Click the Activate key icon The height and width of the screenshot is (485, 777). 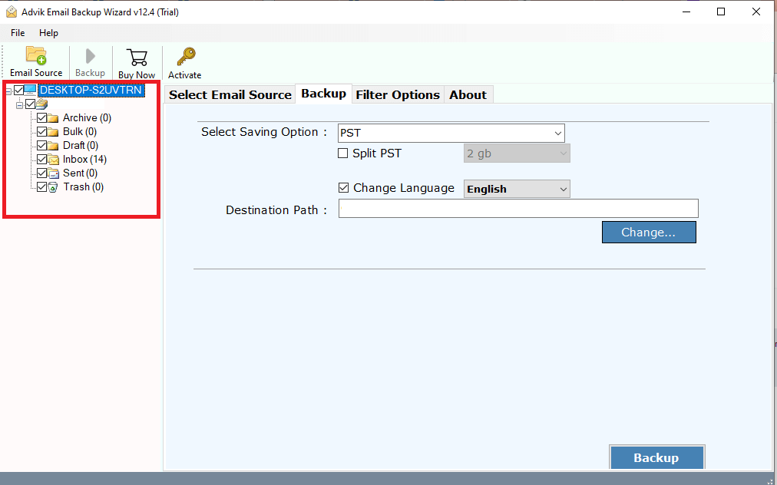[186, 57]
